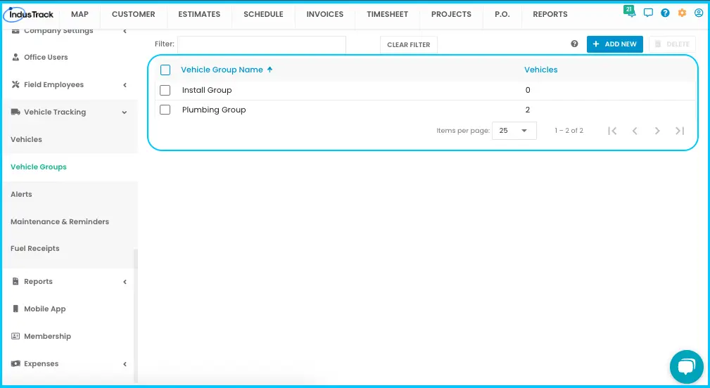Expand the Field Employees chevron
The height and width of the screenshot is (388, 710).
tap(125, 84)
